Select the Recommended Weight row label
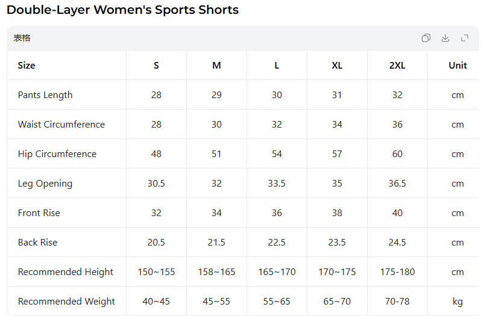 click(x=66, y=302)
